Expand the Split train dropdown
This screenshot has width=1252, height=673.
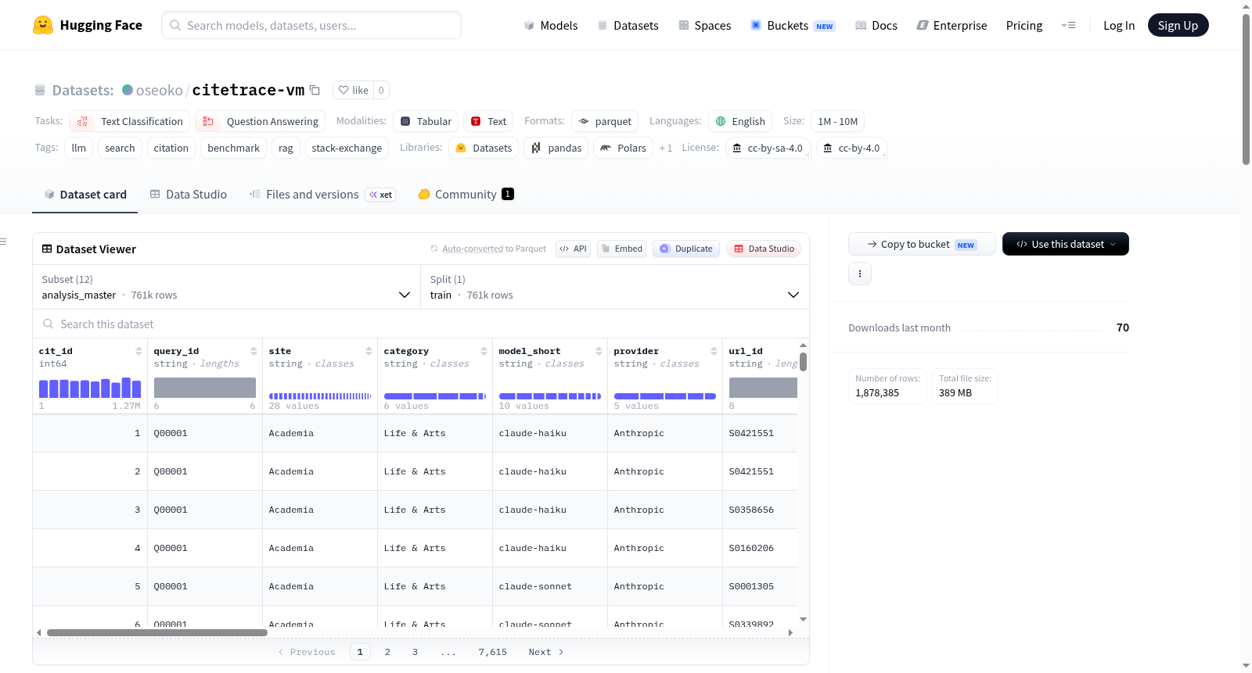(x=615, y=287)
